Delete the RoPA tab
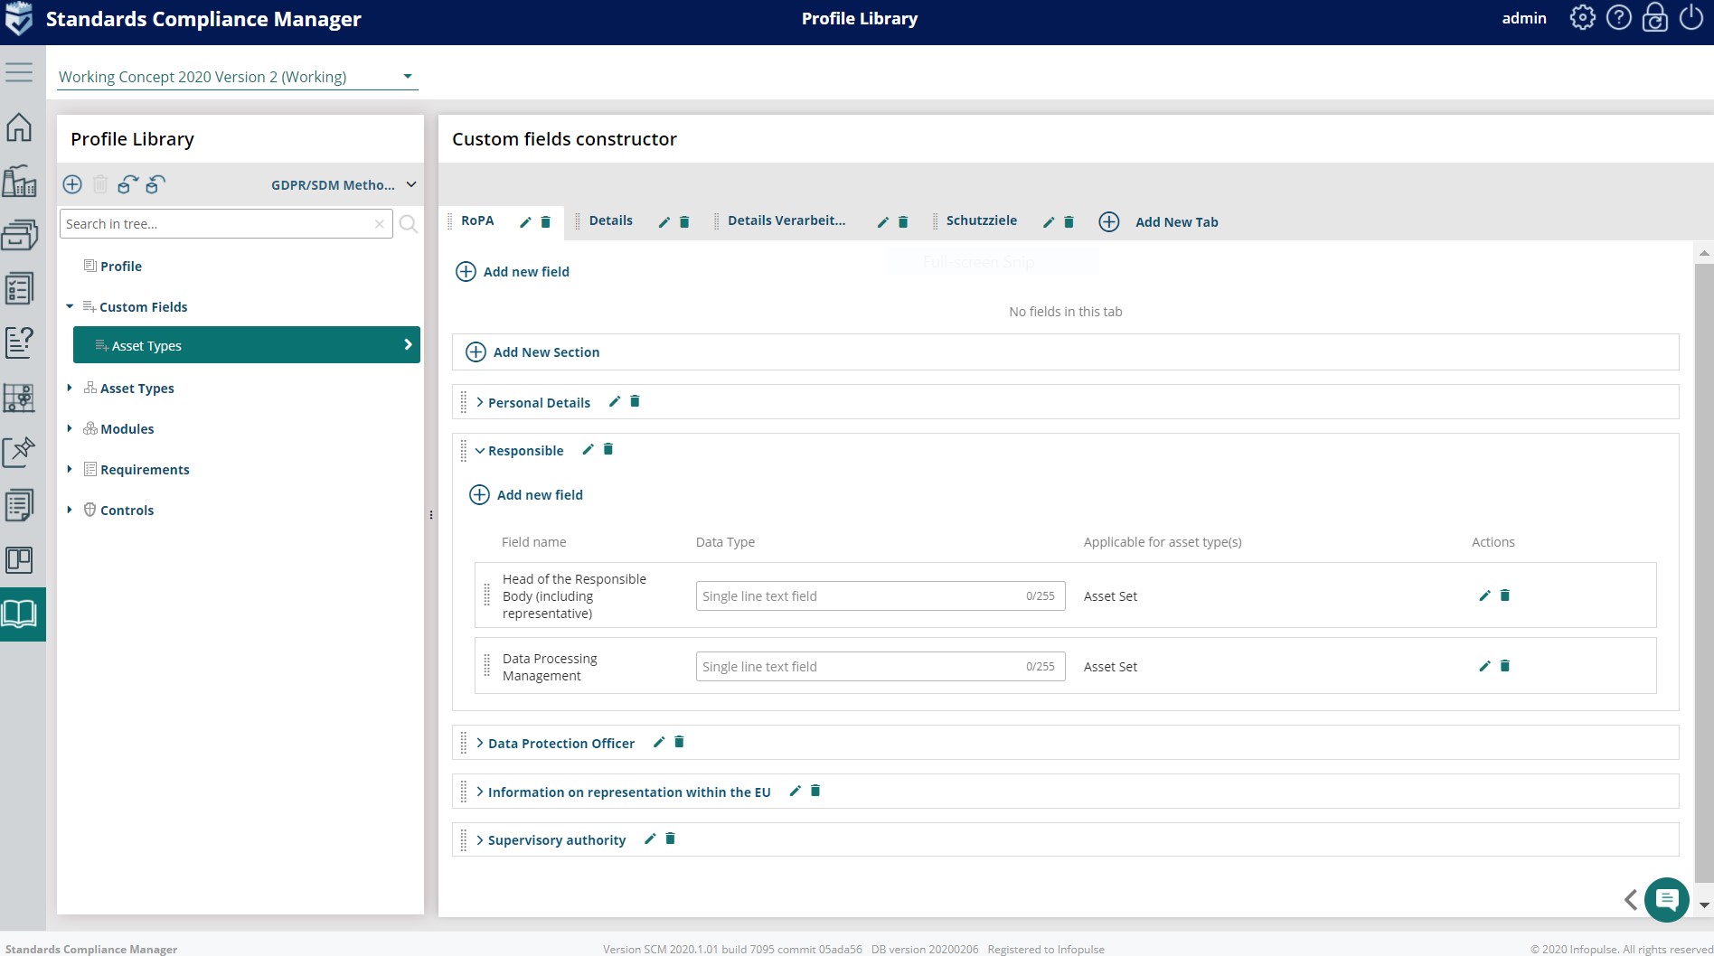This screenshot has height=956, width=1714. 546,222
